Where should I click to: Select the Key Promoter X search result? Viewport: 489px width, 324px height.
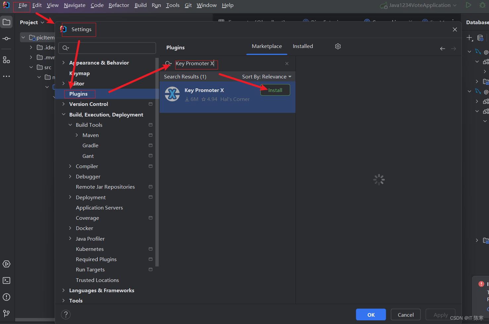coord(228,97)
